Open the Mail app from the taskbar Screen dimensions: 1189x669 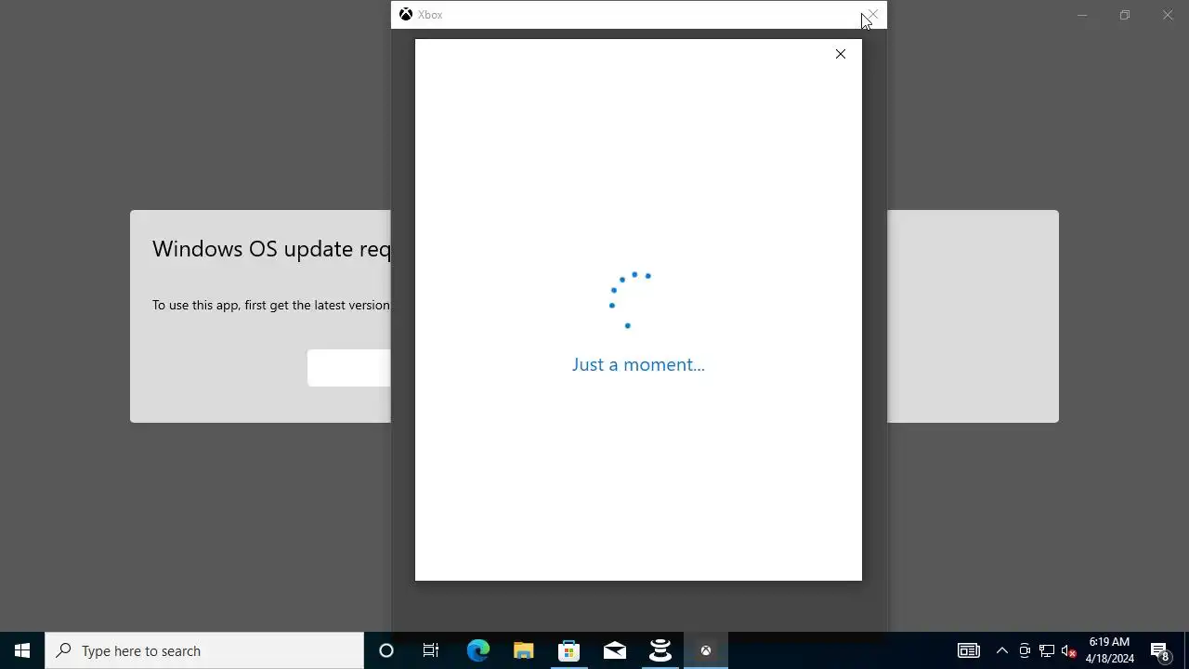614,650
